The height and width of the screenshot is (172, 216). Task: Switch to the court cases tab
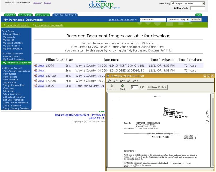tap(42, 15)
